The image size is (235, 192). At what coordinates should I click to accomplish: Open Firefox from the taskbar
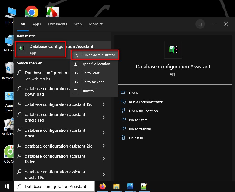(x=103, y=186)
